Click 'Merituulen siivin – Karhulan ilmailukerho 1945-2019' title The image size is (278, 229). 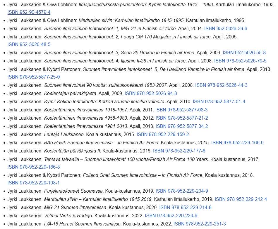pyautogui.click(x=98, y=199)
